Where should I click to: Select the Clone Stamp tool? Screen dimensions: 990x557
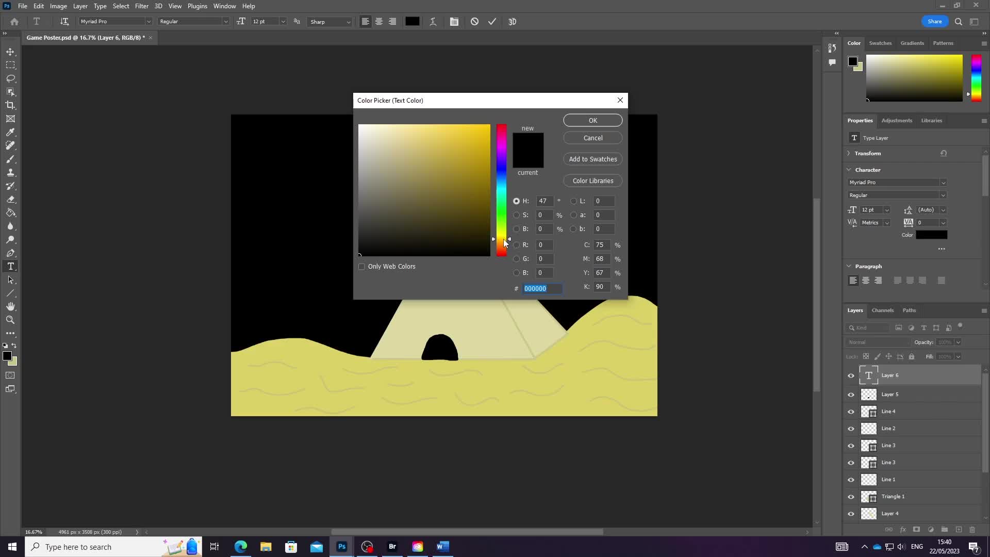point(10,172)
